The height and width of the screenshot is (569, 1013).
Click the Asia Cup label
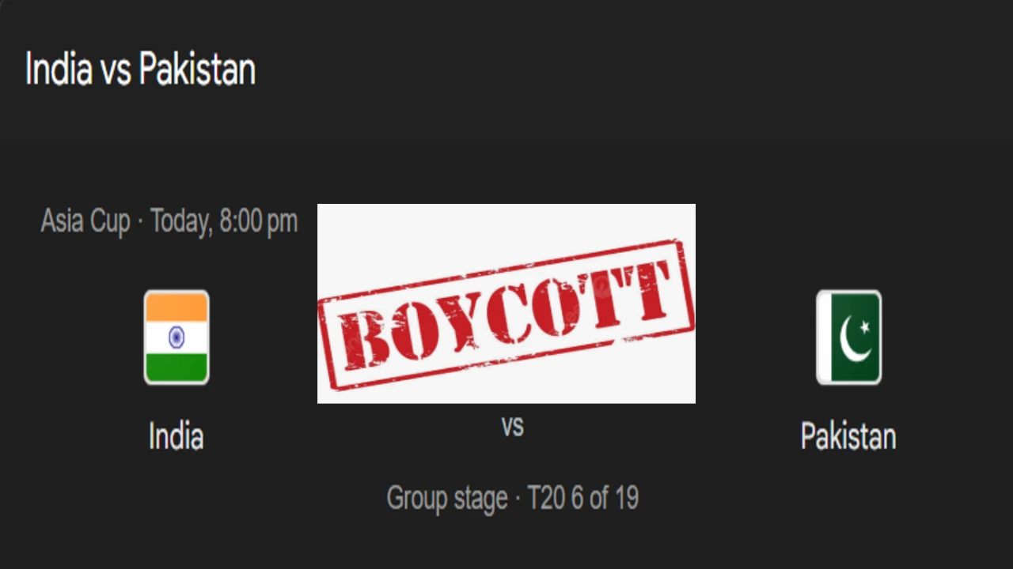85,222
